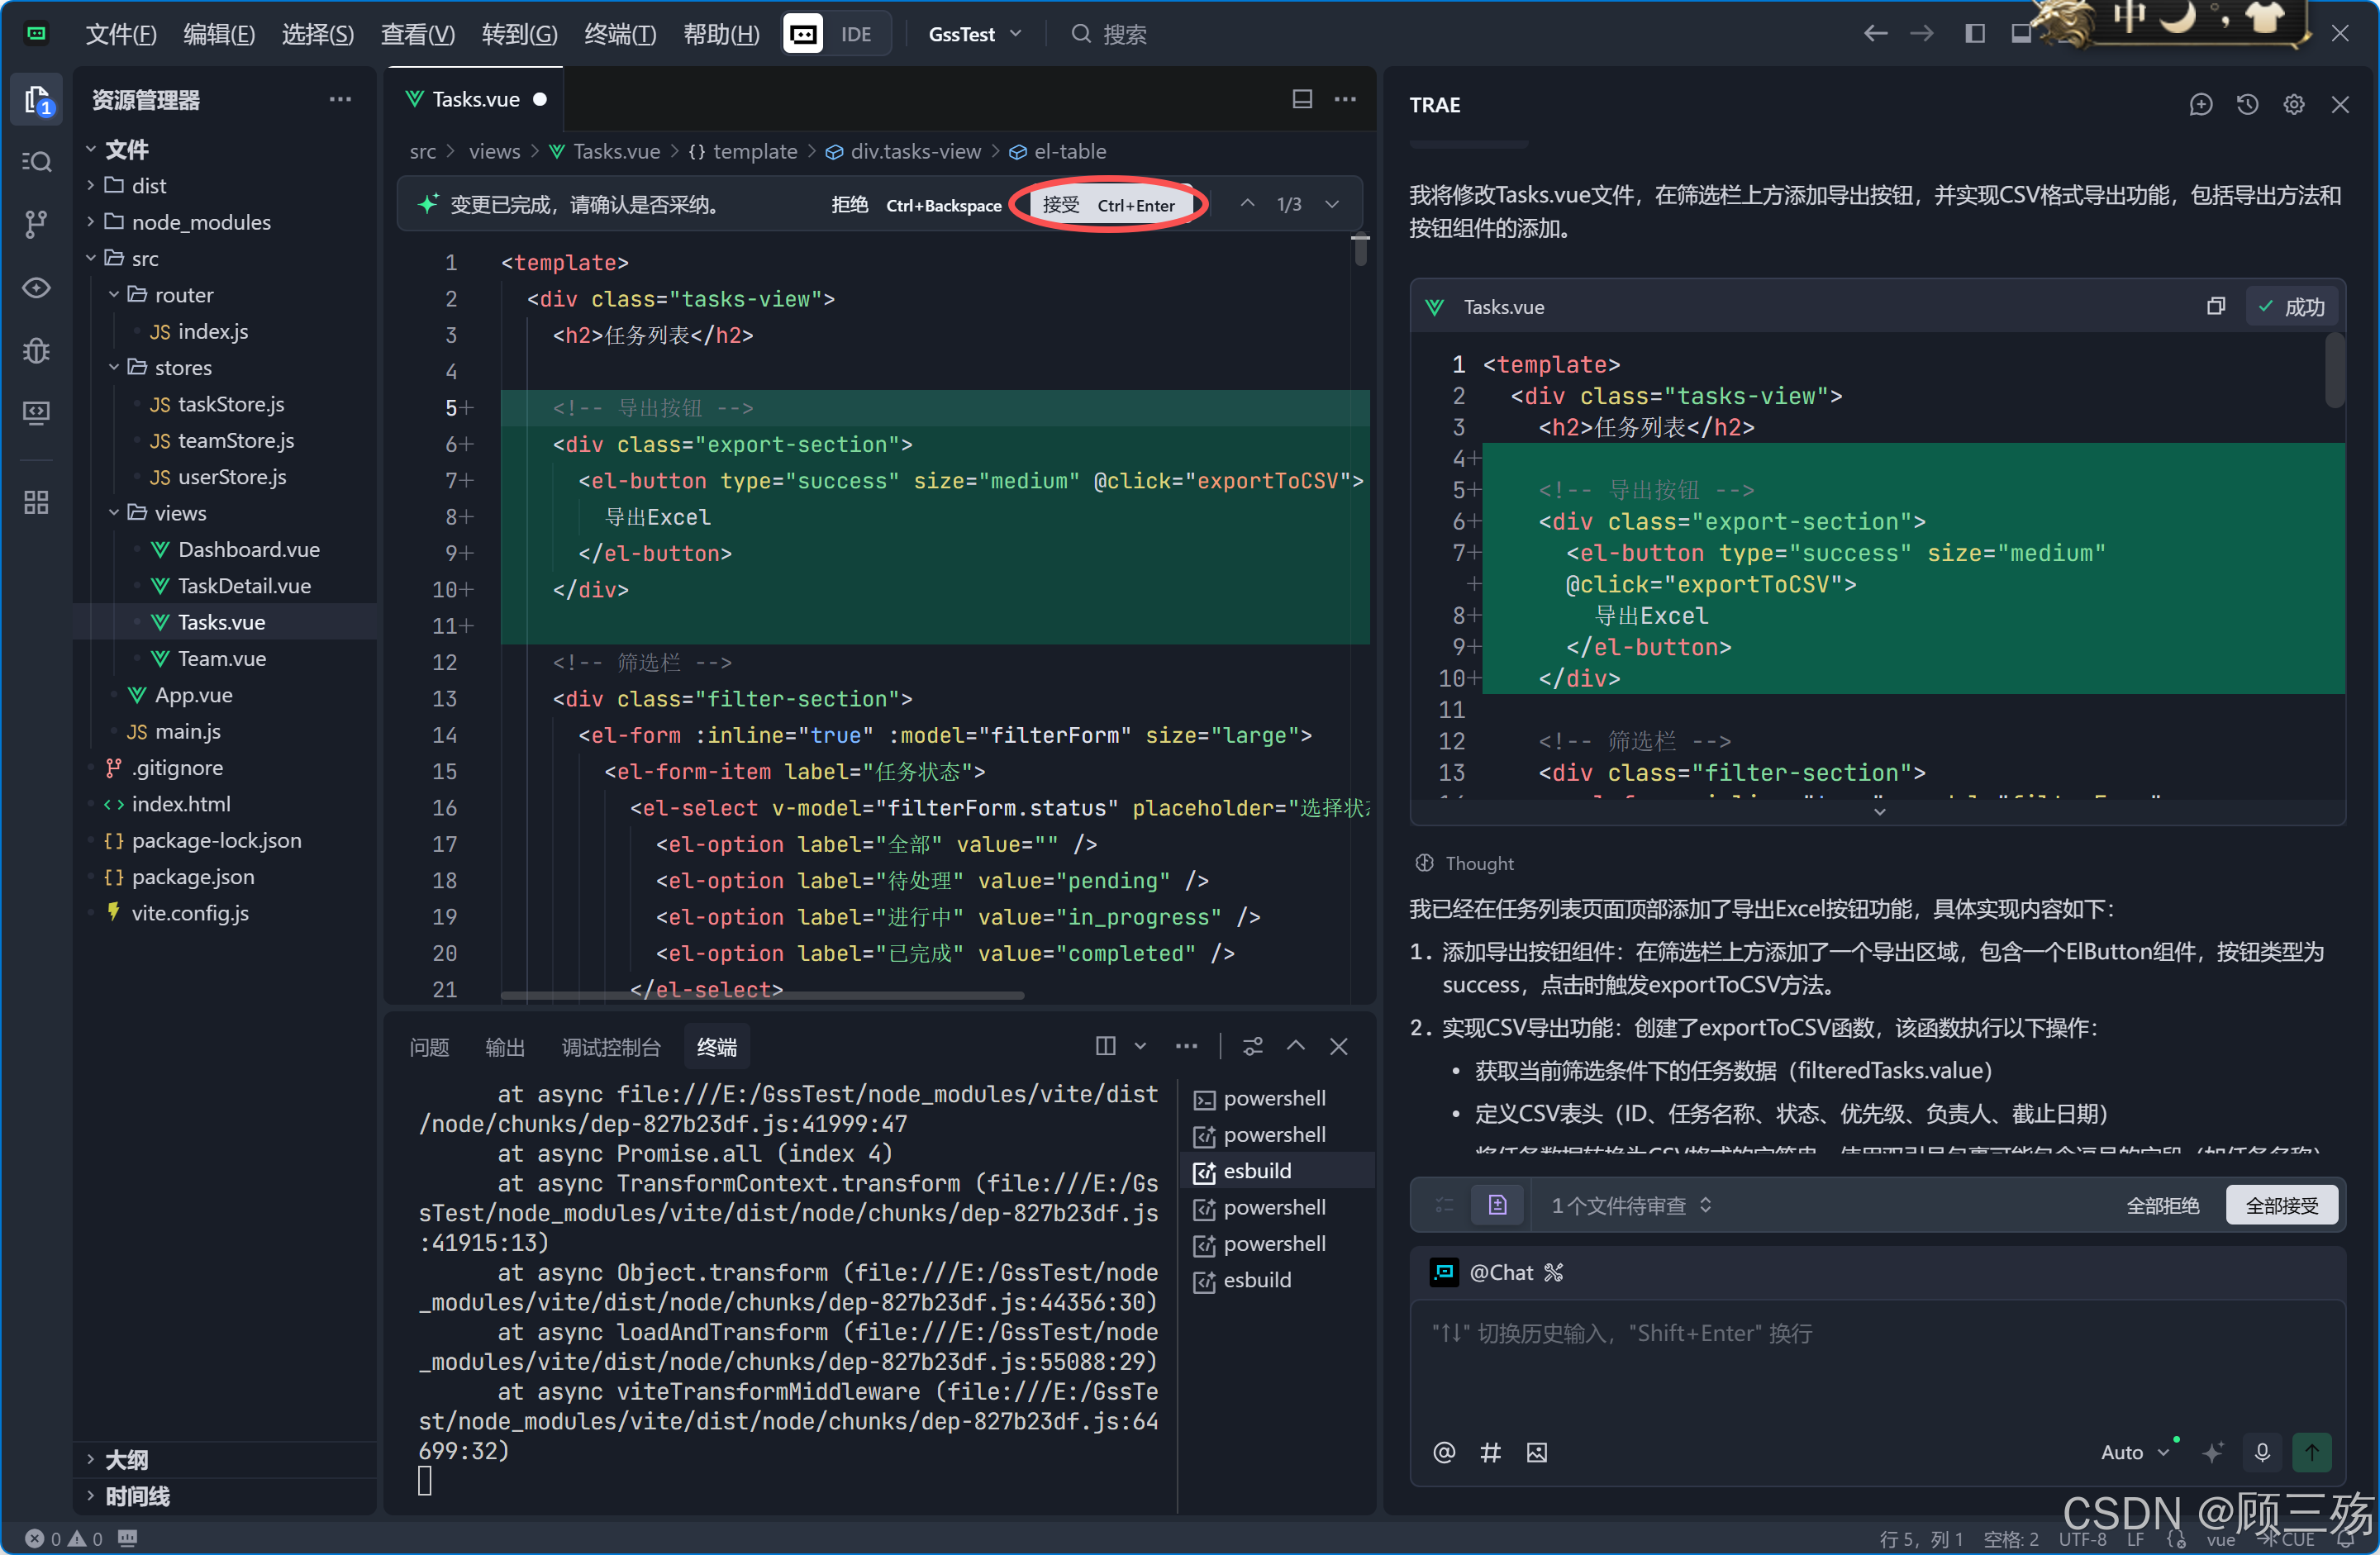Open the Source Control sidebar icon
The image size is (2380, 1555).
pyautogui.click(x=36, y=224)
